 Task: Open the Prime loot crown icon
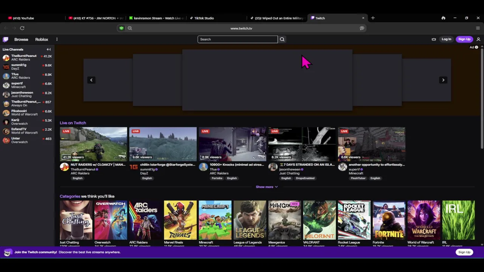(x=434, y=39)
